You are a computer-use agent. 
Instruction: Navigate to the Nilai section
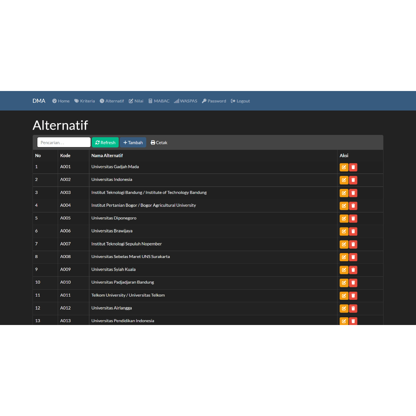pos(136,101)
